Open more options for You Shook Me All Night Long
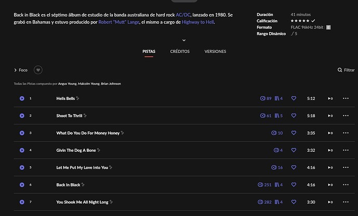Image resolution: width=358 pixels, height=216 pixels. [x=346, y=202]
